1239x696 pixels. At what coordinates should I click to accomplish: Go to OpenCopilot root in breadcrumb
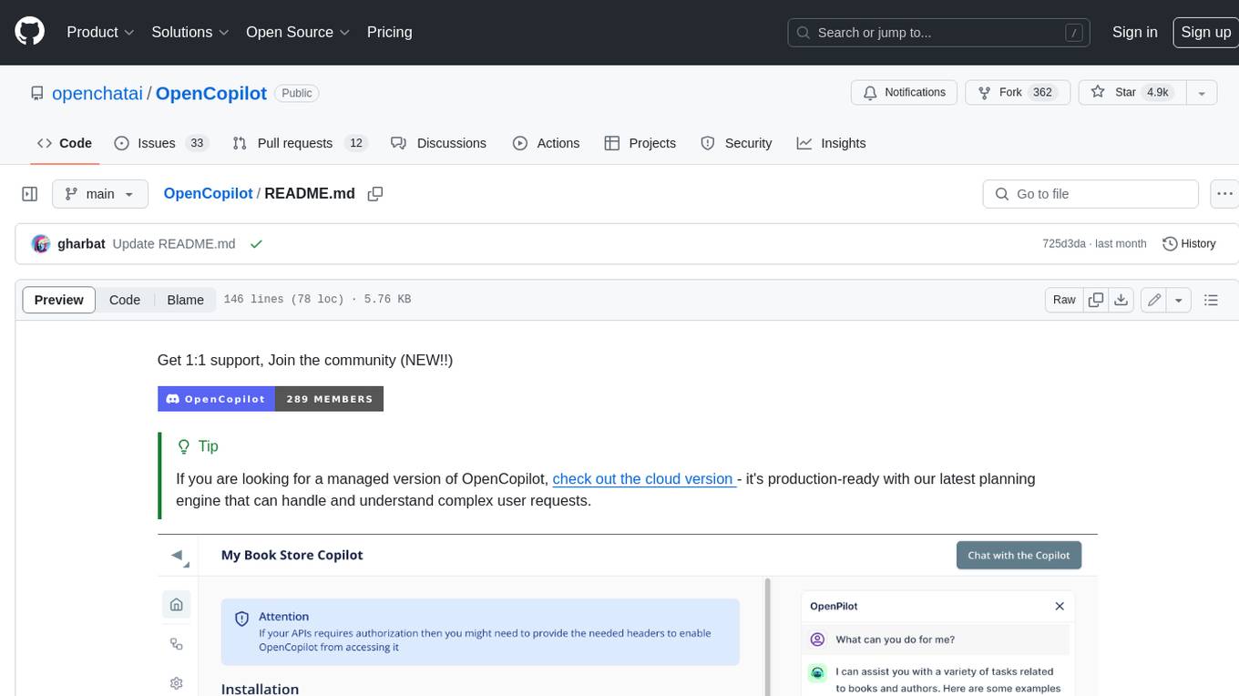[x=208, y=194]
